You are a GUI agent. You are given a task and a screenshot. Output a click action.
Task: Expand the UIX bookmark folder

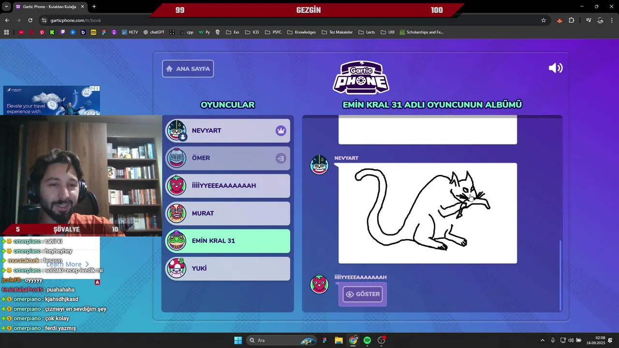click(388, 32)
